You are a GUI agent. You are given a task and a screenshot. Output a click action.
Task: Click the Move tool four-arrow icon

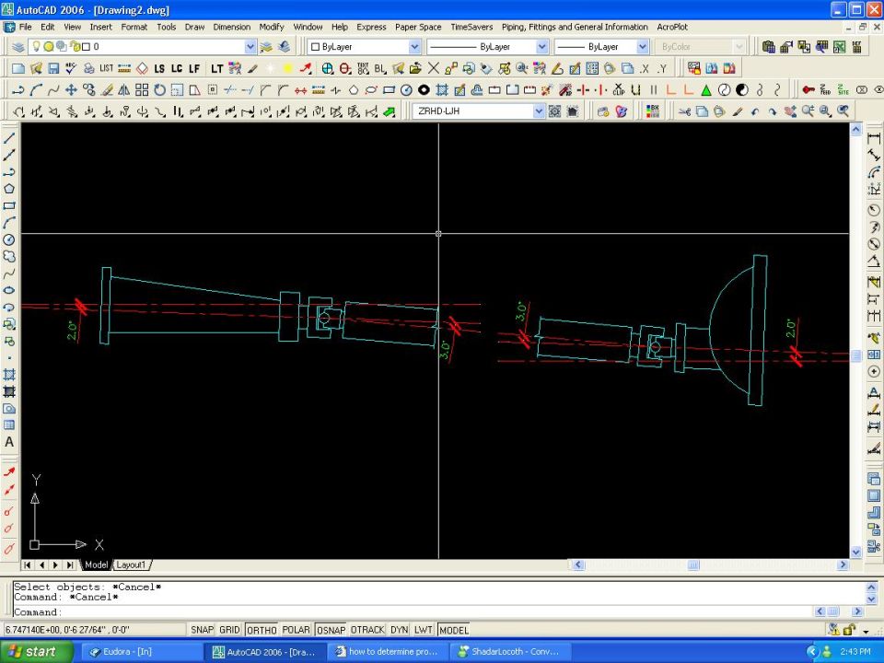pyautogui.click(x=71, y=89)
